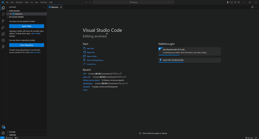The image size is (259, 139).
Task: Expand the Timeline section
Action: point(12,135)
